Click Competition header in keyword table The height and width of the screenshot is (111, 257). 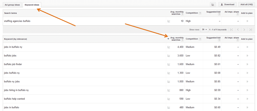pos(192,39)
